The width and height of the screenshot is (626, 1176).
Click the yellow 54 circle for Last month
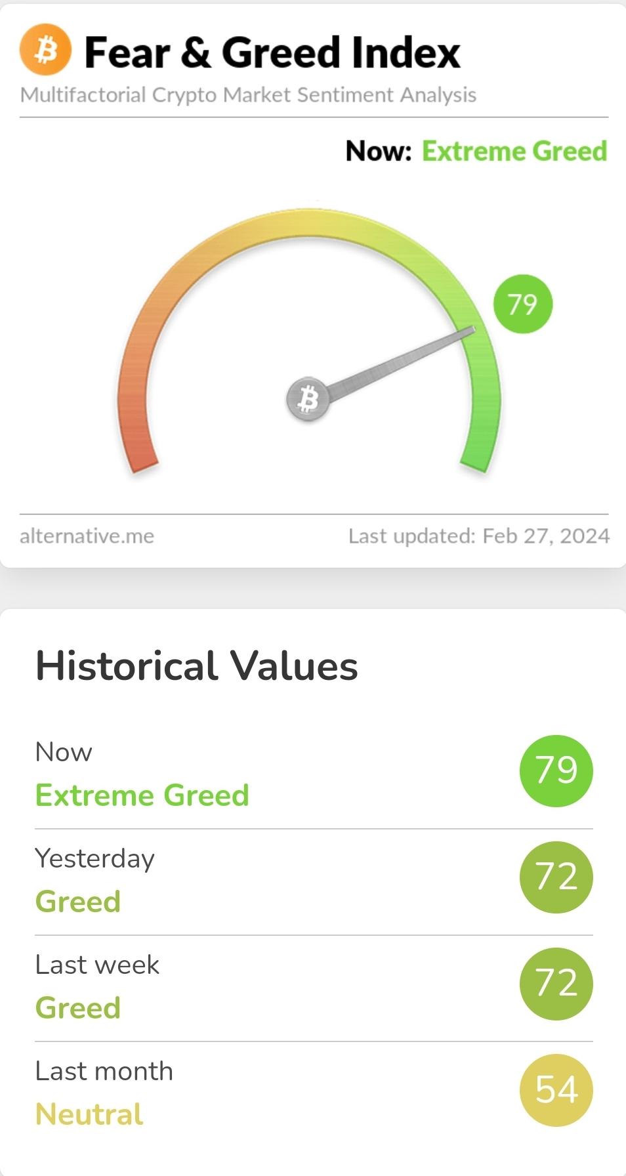(x=556, y=1089)
